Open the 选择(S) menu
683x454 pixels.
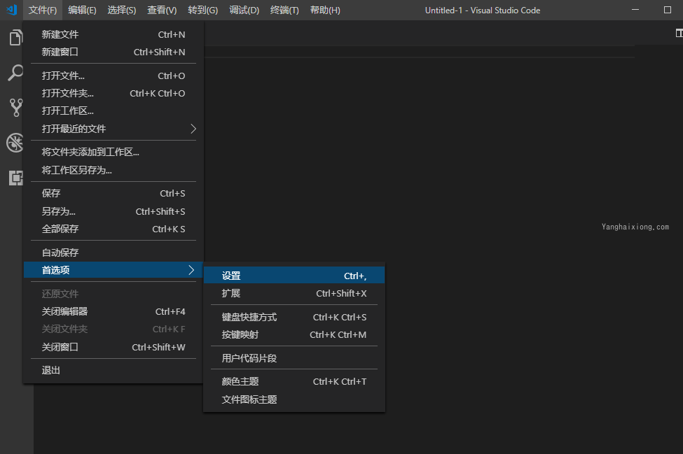pyautogui.click(x=122, y=10)
